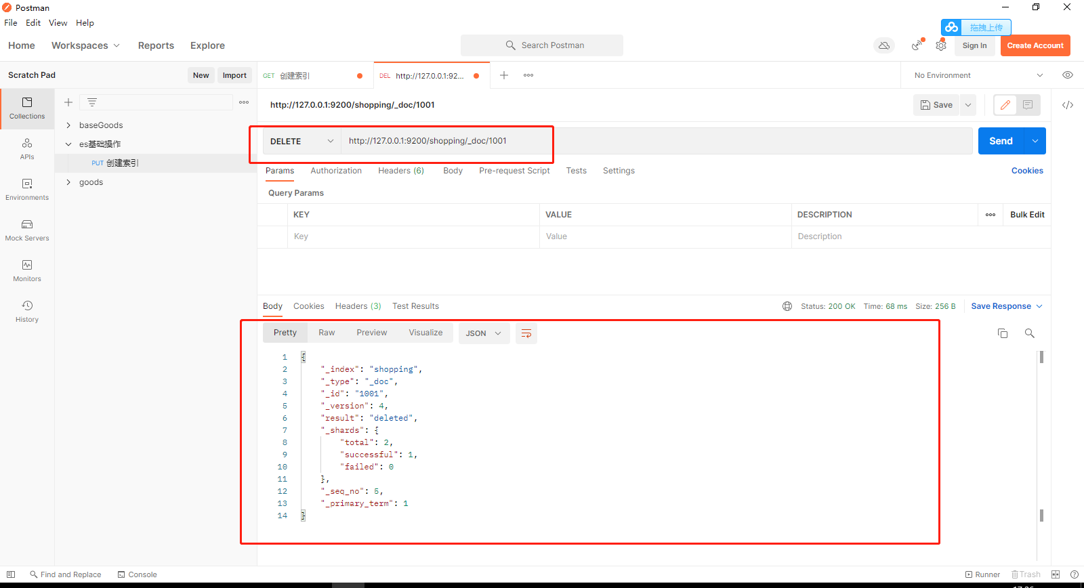The width and height of the screenshot is (1084, 588).
Task: Copy the response body to clipboard
Action: 1003,333
